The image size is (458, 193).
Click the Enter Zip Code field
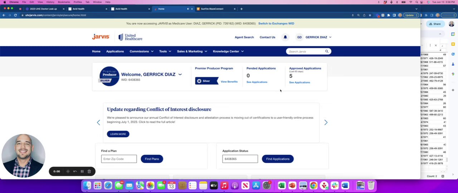coord(119,159)
